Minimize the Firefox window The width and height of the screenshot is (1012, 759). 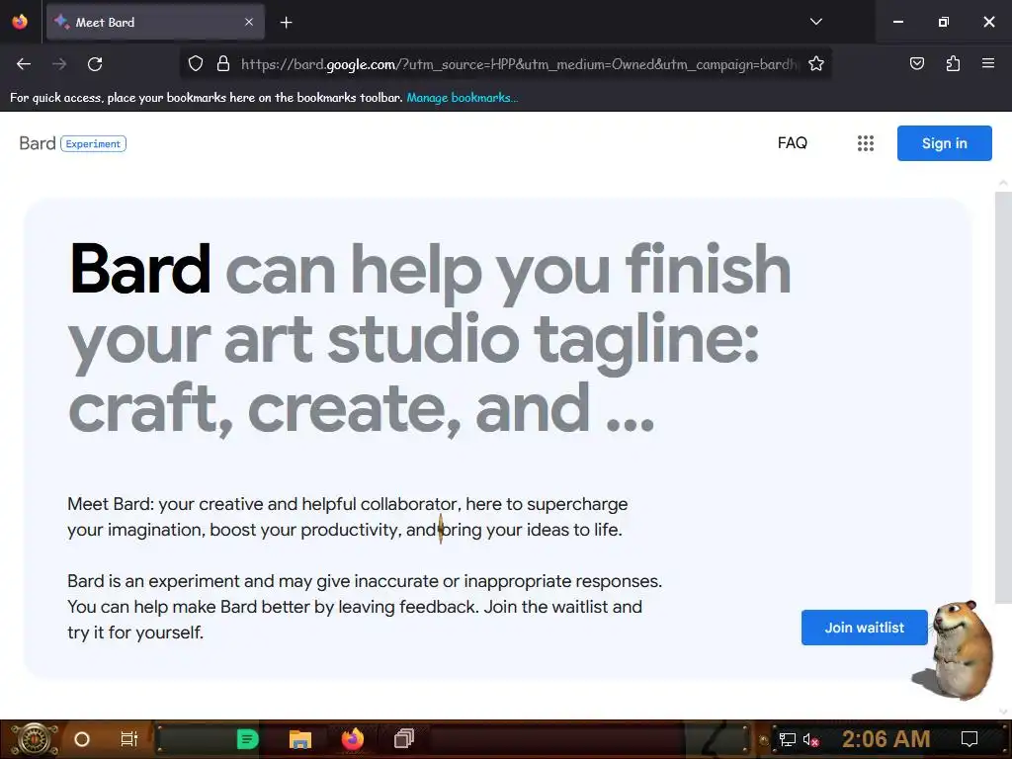(897, 22)
